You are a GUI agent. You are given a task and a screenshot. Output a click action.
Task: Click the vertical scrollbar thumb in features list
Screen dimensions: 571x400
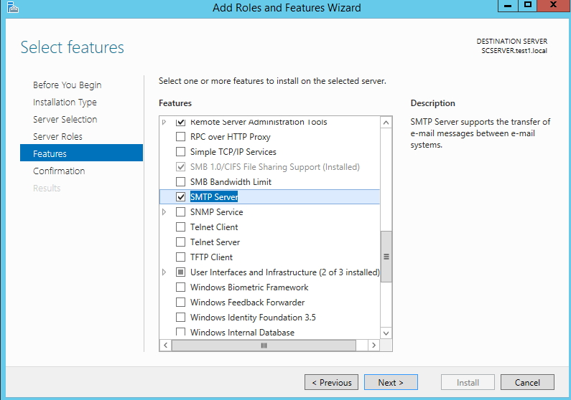pos(386,257)
